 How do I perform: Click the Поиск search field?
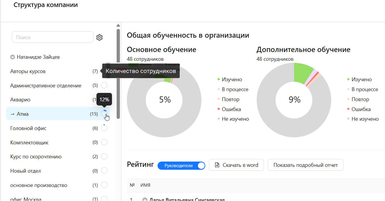(x=52, y=37)
